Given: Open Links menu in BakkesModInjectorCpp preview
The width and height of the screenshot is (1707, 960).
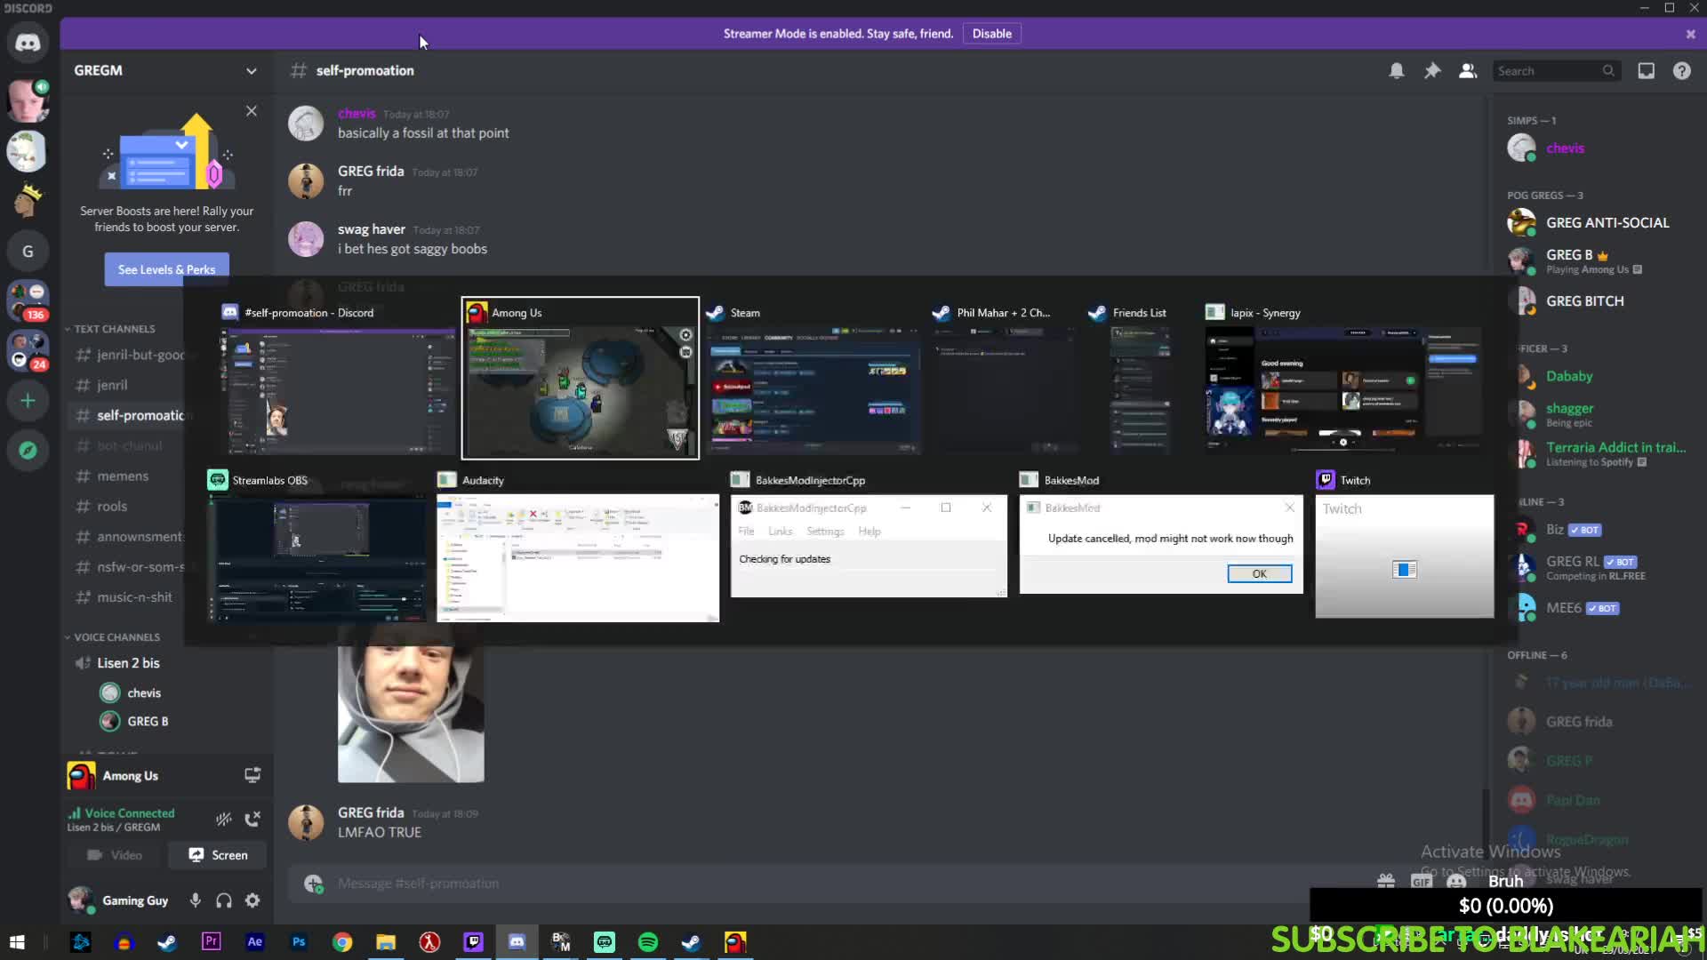Looking at the screenshot, I should (780, 532).
